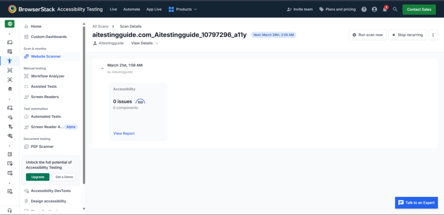444x215 pixels.
Task: Collapse the March 21st scan entry
Action: 102,68
